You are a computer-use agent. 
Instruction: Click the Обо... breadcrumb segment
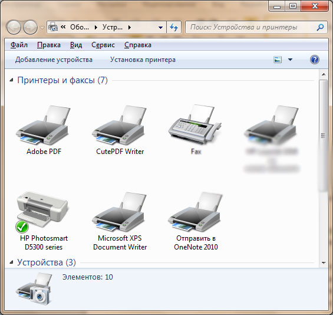pyautogui.click(x=80, y=27)
